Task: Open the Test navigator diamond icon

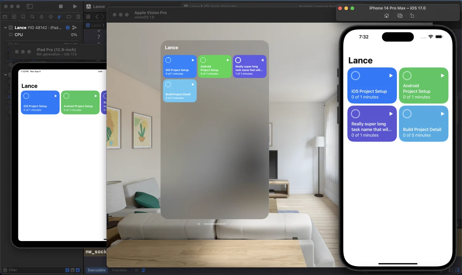Action: [50, 17]
